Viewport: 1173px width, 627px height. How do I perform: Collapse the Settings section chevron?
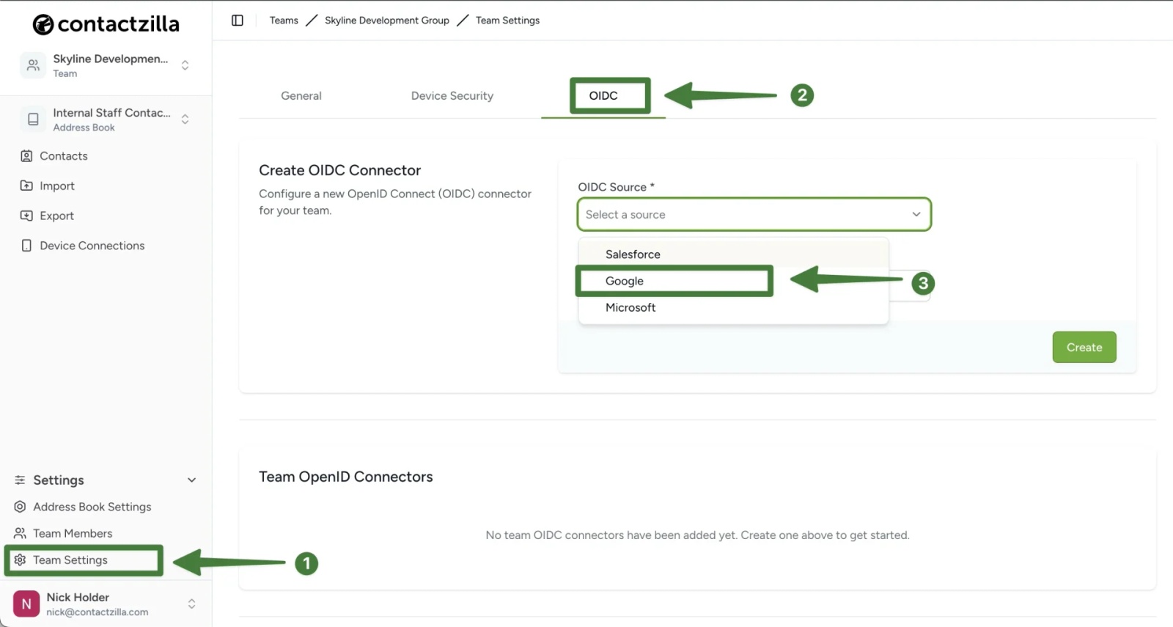click(x=191, y=480)
